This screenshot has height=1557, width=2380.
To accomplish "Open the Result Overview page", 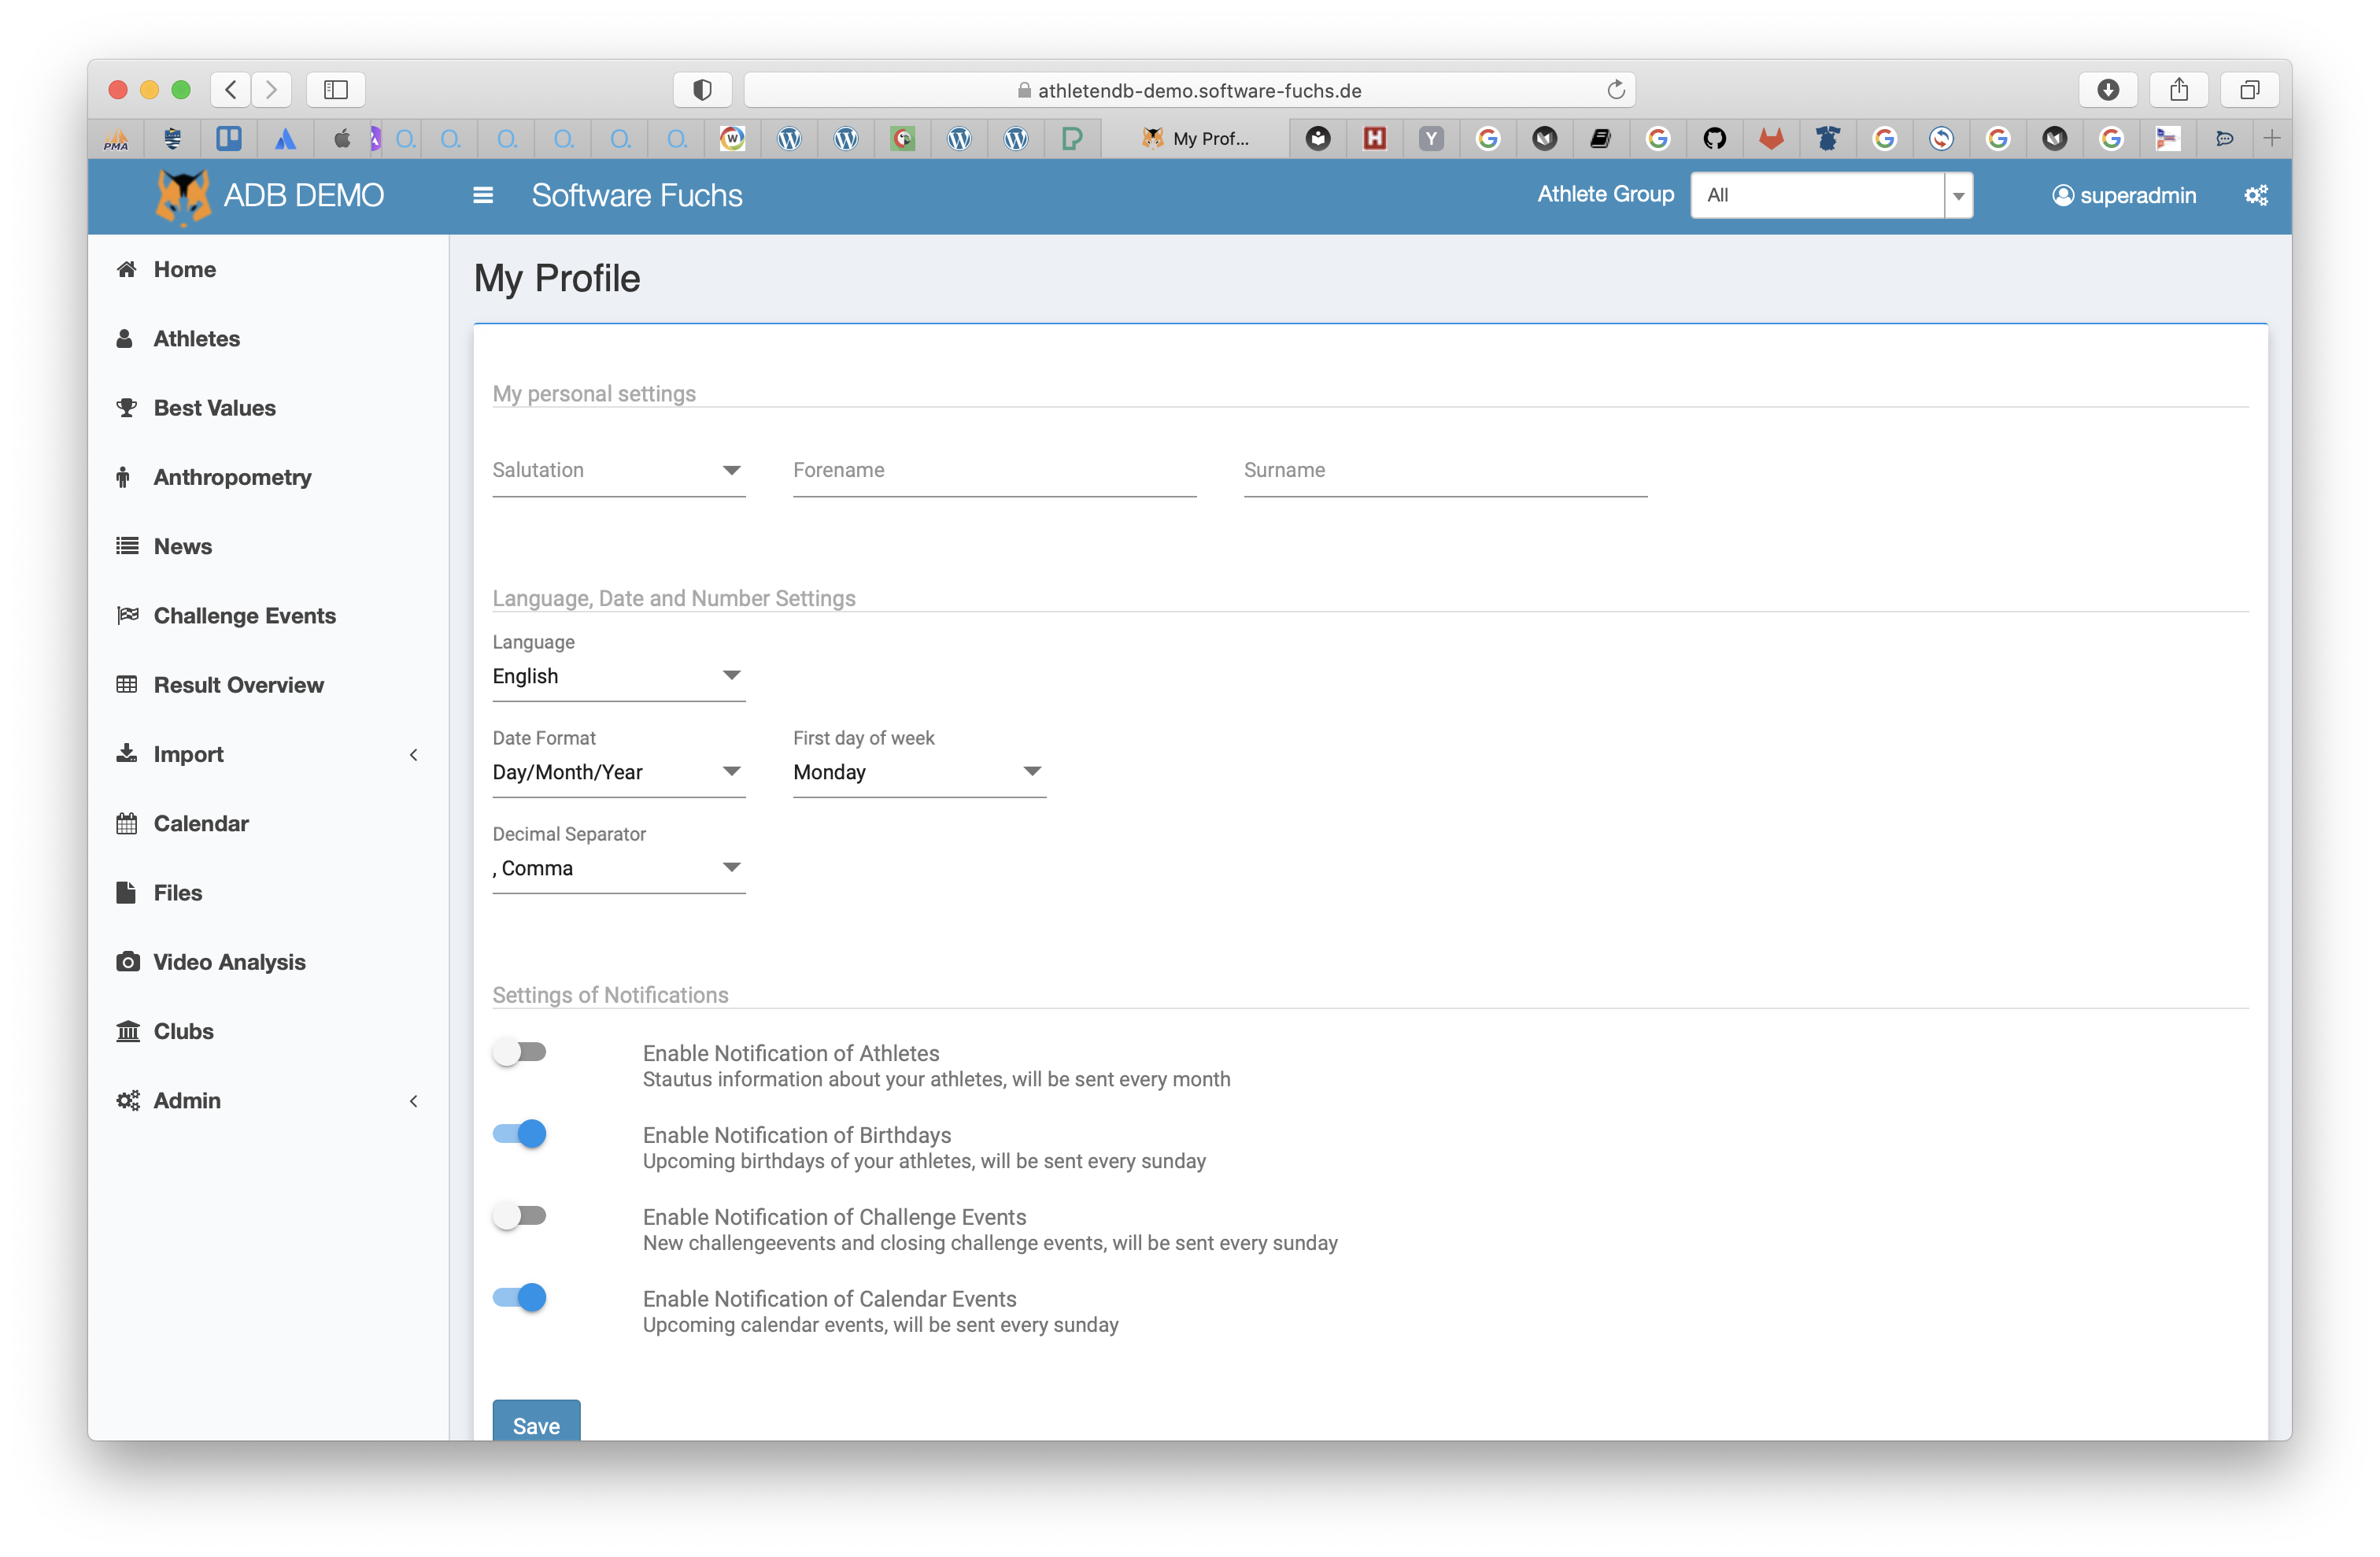I will pyautogui.click(x=238, y=685).
